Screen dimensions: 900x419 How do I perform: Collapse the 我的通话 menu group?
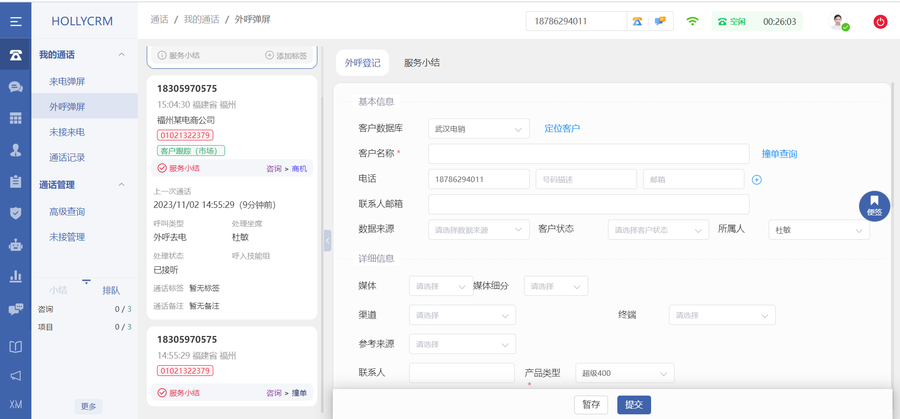[x=121, y=54]
